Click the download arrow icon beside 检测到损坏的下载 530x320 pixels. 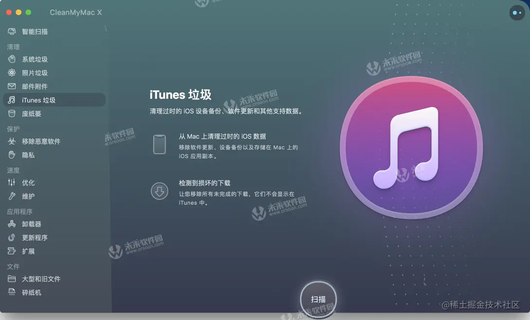[x=159, y=191]
